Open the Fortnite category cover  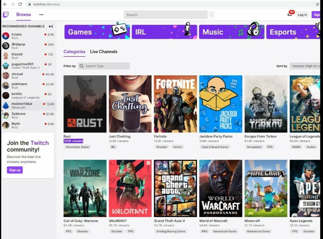175,104
